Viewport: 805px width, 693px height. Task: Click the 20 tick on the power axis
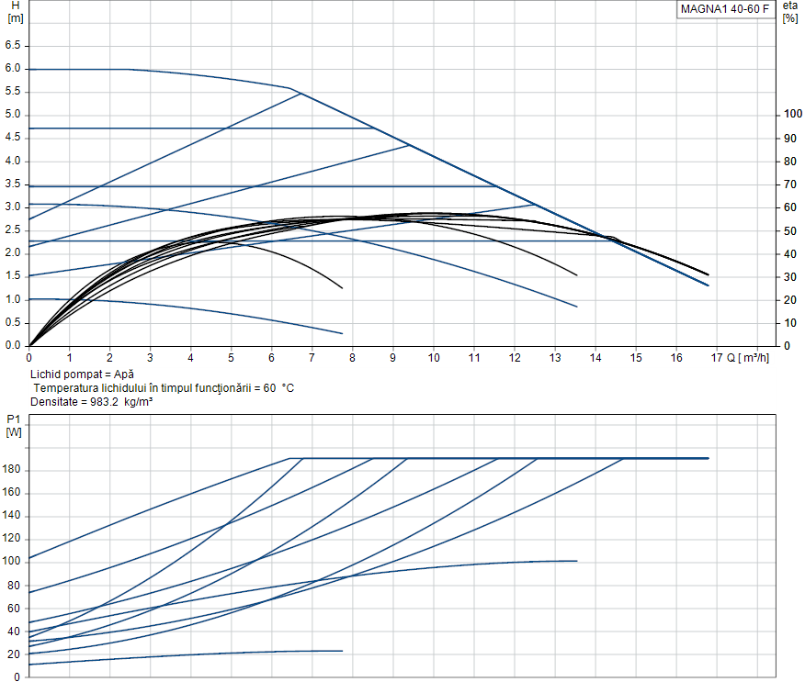[15, 654]
